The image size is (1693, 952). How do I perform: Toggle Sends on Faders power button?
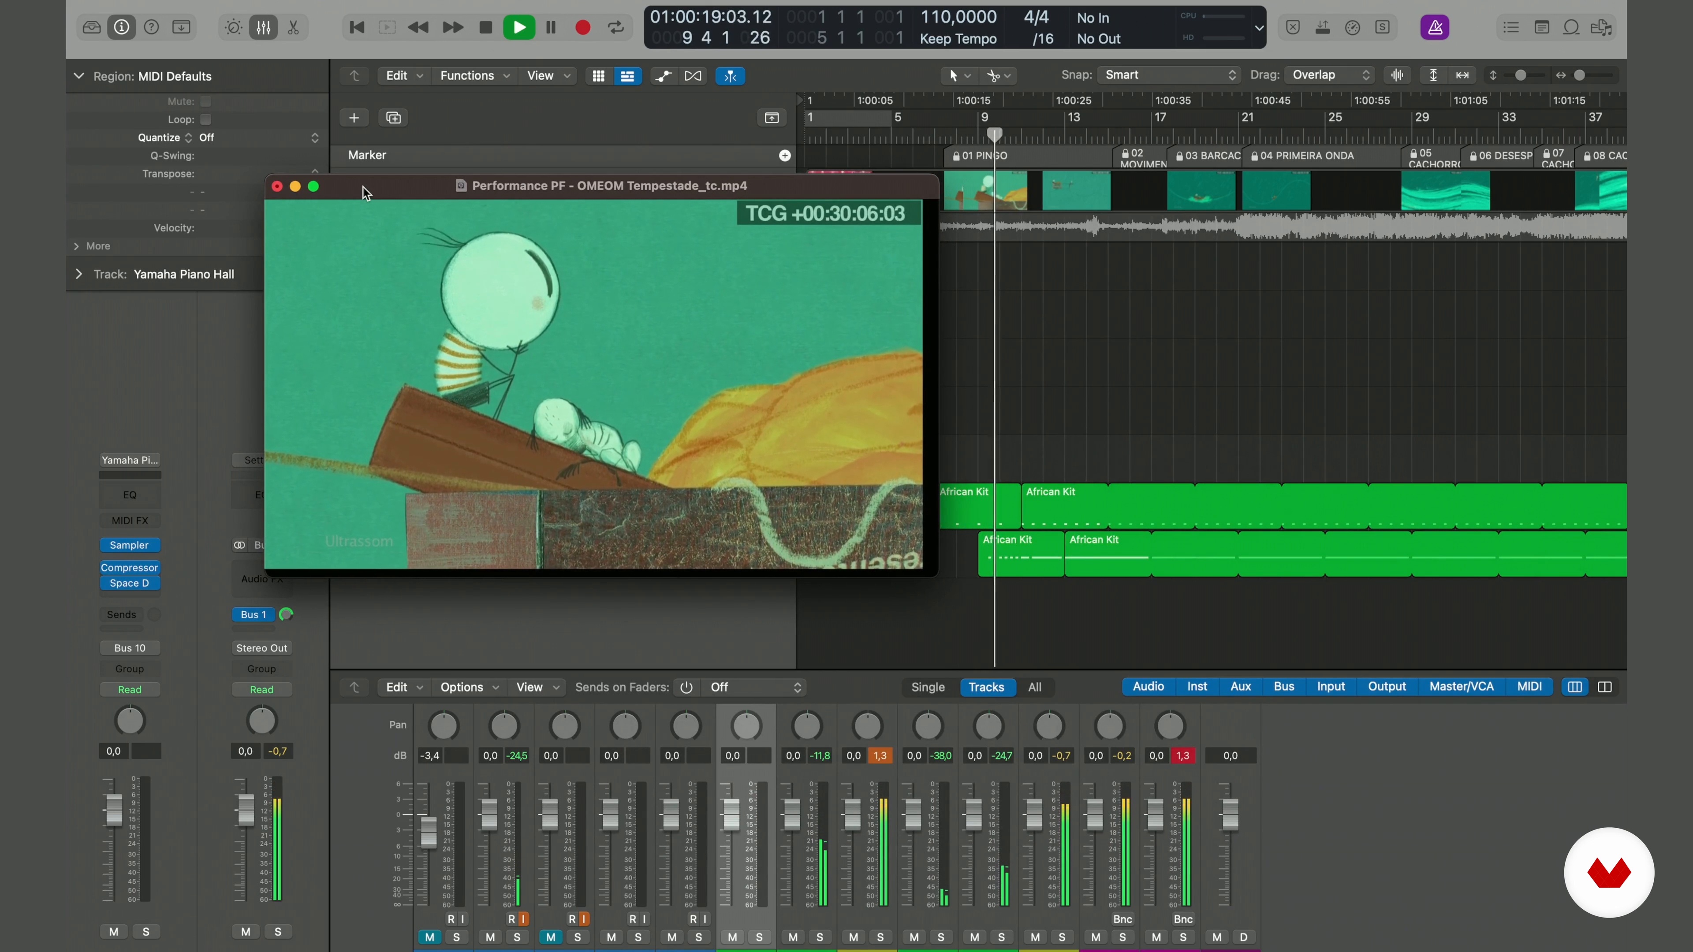[x=686, y=687]
